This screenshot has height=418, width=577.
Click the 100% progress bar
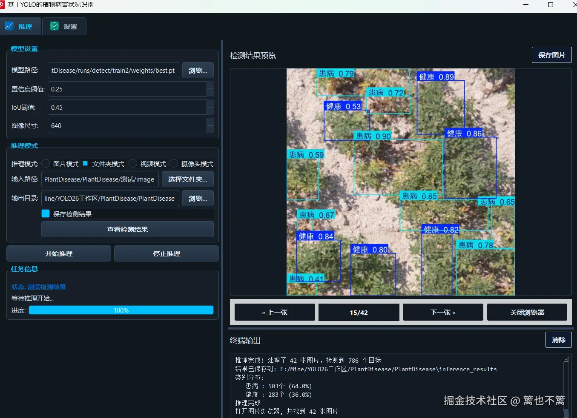click(x=121, y=310)
